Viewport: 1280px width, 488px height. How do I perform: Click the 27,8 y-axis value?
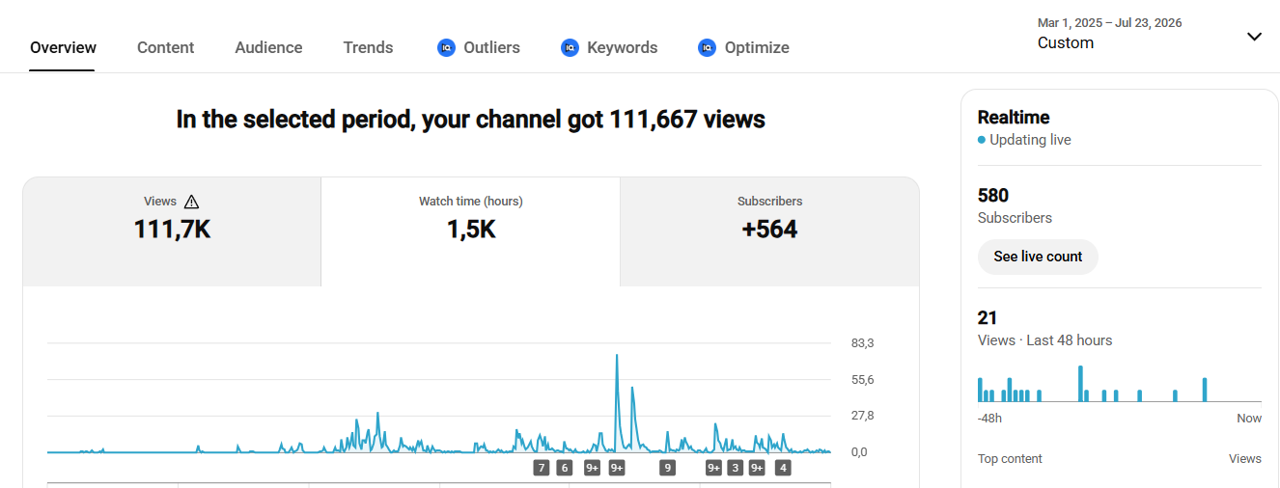862,416
